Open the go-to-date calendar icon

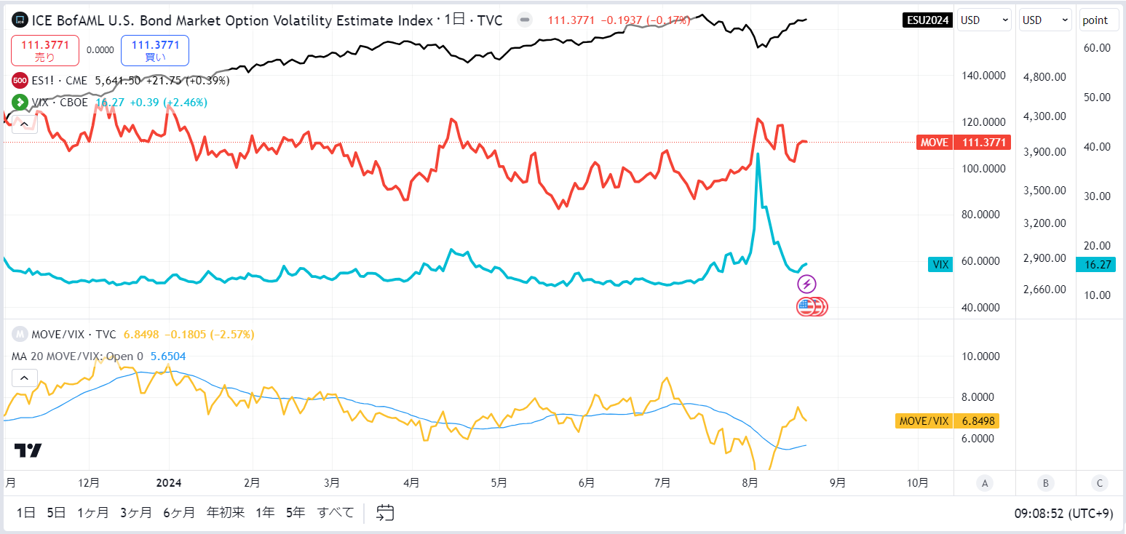pos(385,513)
